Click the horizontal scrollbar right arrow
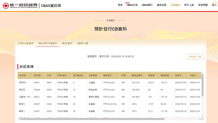This screenshot has width=218, height=123. (x=200, y=119)
